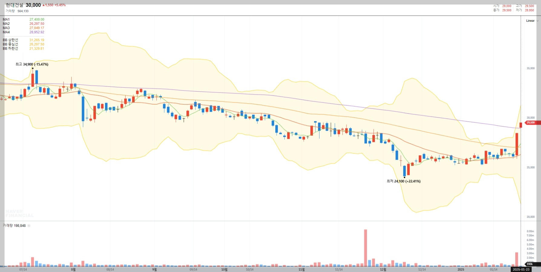The image size is (541, 272).
Task: Click the 최저 24,100 low annotation
Action: point(404,181)
